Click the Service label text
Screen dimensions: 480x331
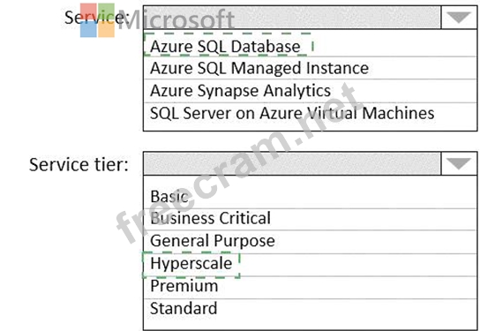(97, 18)
